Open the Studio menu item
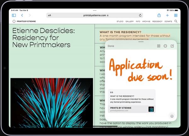Image resolution: width=189 pixels, height=136 pixels. [120, 21]
